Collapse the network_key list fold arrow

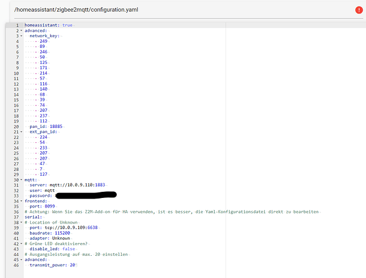coord(21,36)
